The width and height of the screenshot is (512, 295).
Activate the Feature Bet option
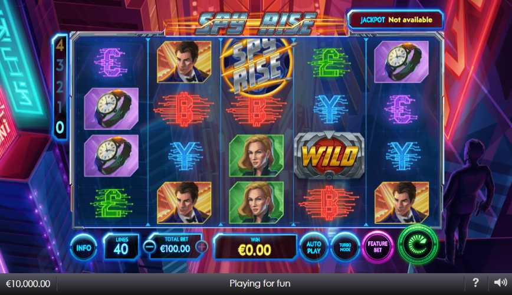point(378,247)
